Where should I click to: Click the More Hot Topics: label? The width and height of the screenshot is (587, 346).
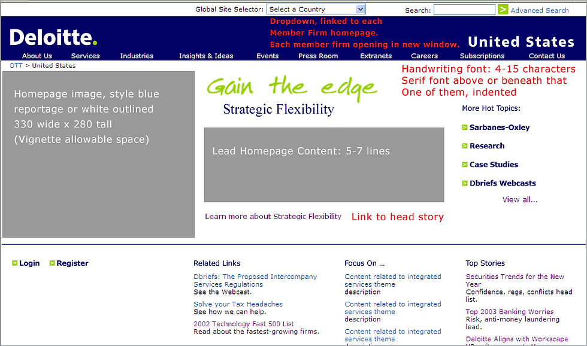click(491, 108)
